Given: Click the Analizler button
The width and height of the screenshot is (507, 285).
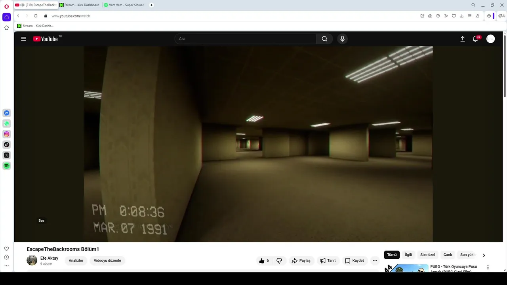Looking at the screenshot, I should point(76,260).
